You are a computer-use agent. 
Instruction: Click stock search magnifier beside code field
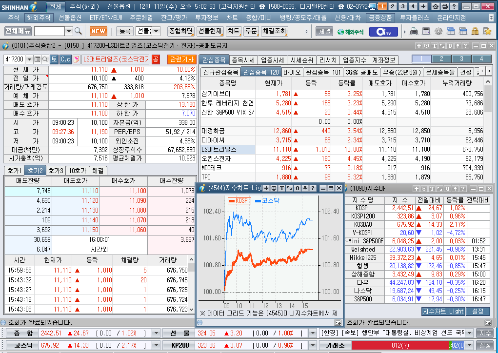[45, 59]
